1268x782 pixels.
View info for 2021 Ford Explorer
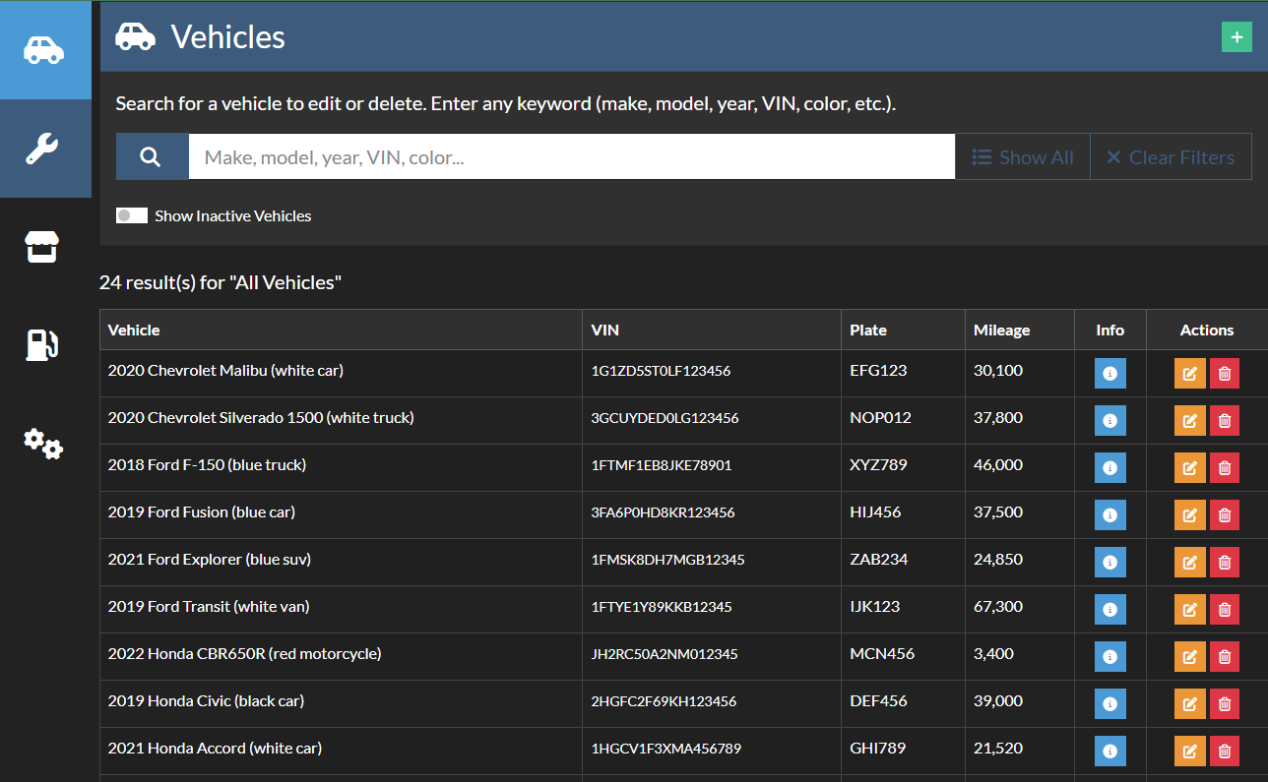tap(1110, 562)
